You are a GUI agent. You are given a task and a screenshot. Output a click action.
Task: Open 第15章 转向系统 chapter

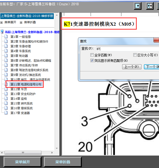21,103
